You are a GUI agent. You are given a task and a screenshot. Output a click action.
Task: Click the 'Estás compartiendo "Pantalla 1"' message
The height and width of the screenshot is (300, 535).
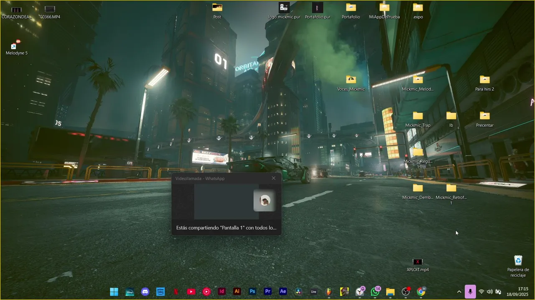pyautogui.click(x=226, y=228)
